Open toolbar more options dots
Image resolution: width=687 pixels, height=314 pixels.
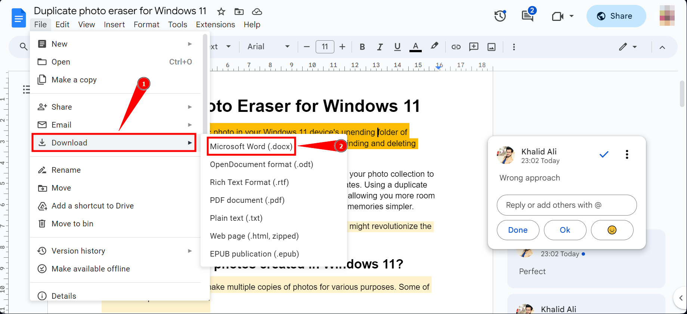coord(514,47)
